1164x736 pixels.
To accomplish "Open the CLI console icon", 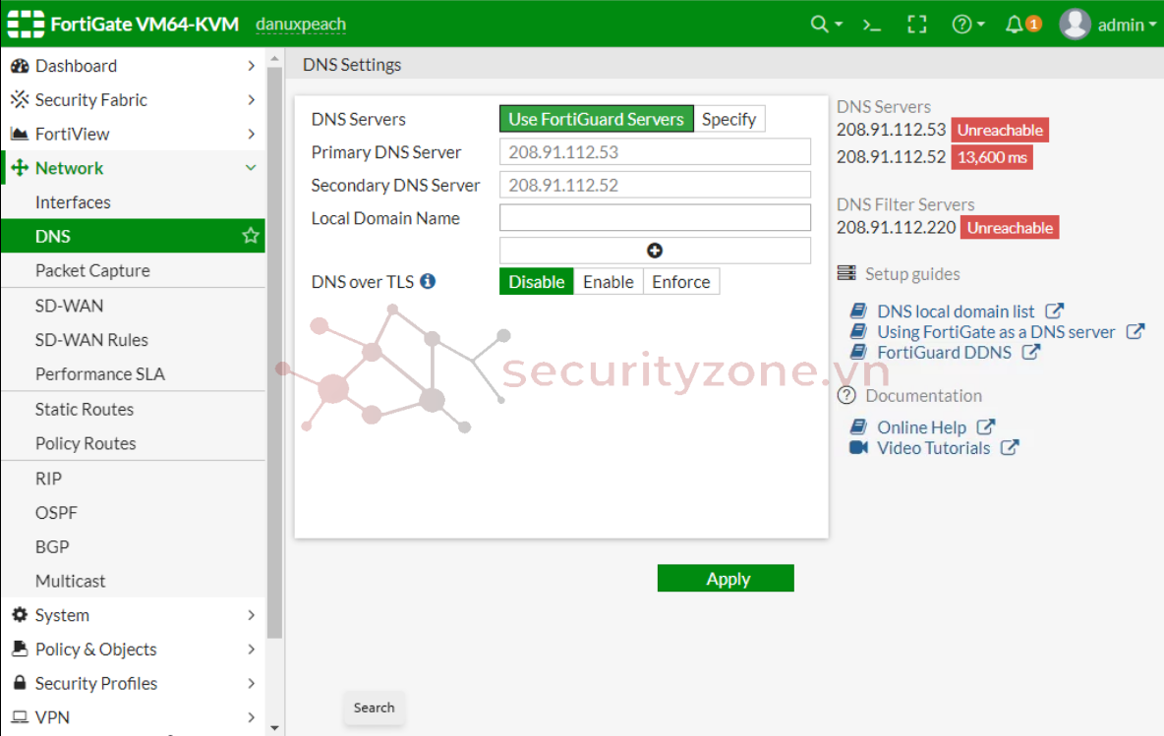I will (x=871, y=25).
